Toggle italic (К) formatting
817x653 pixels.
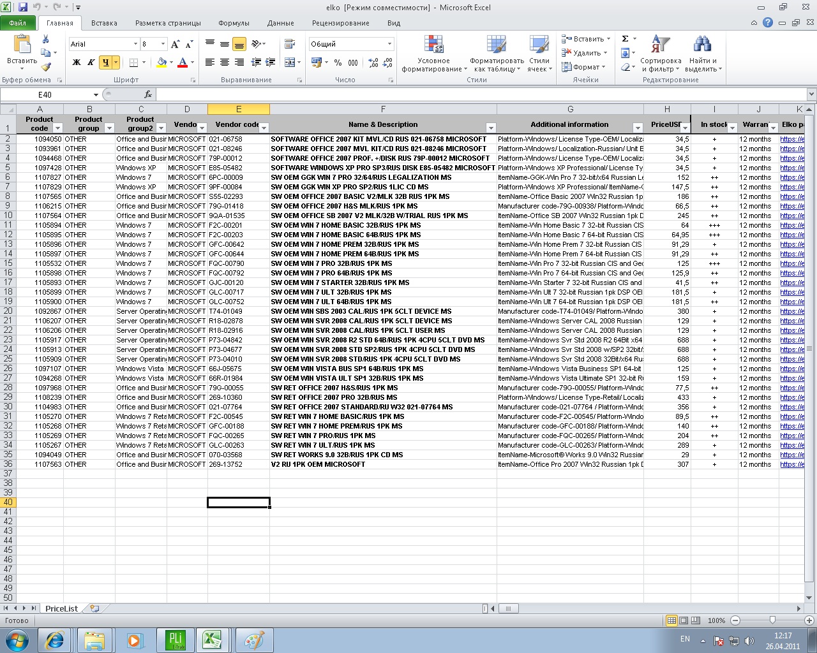[x=91, y=62]
